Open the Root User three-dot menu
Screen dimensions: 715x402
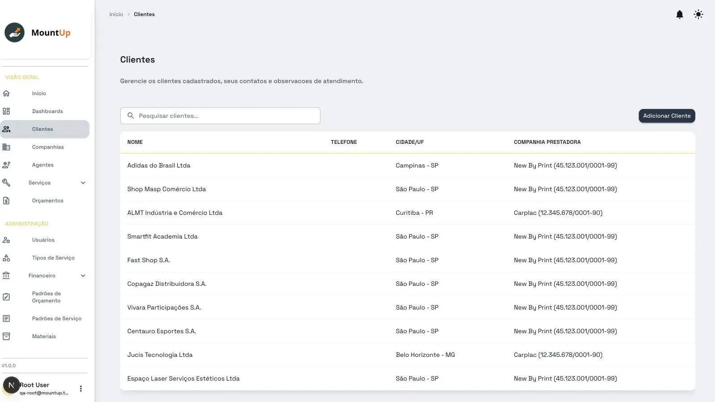[x=81, y=389]
